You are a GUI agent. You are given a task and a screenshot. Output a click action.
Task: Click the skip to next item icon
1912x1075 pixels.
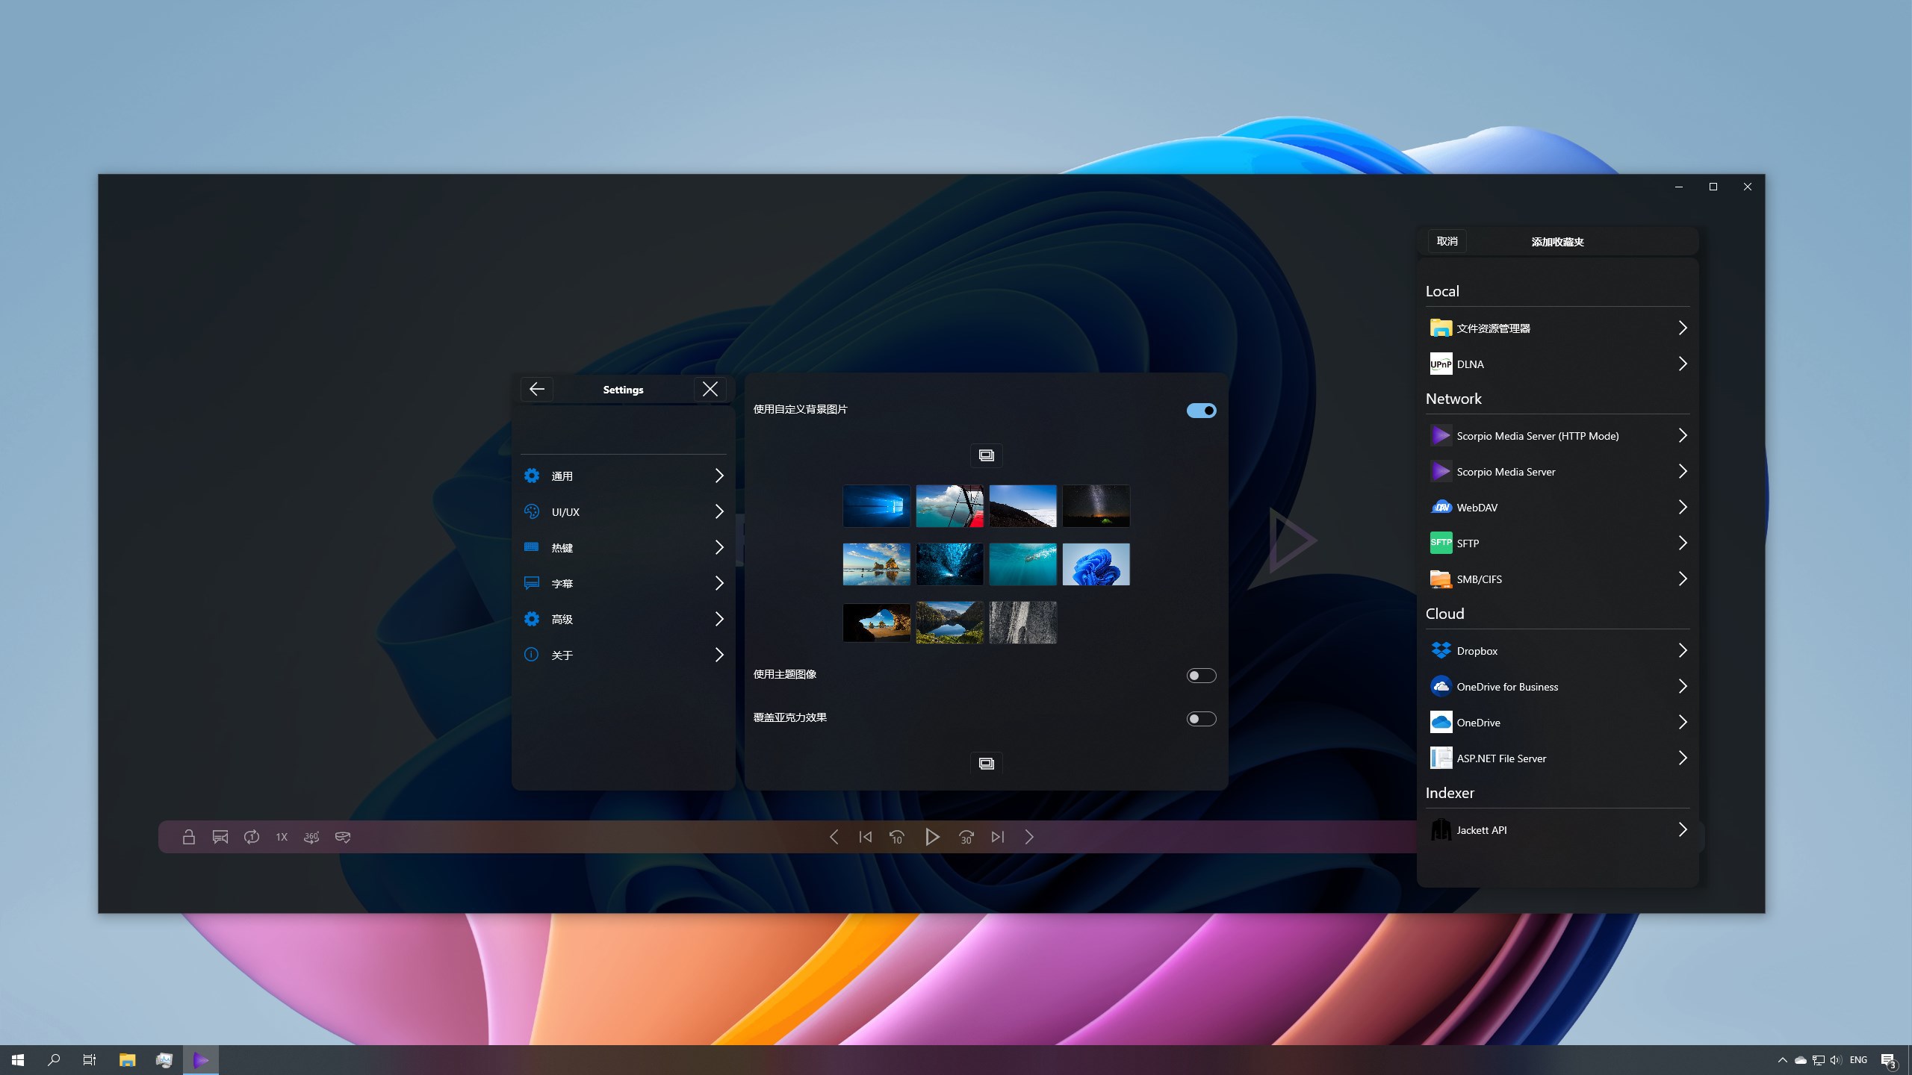tap(997, 837)
